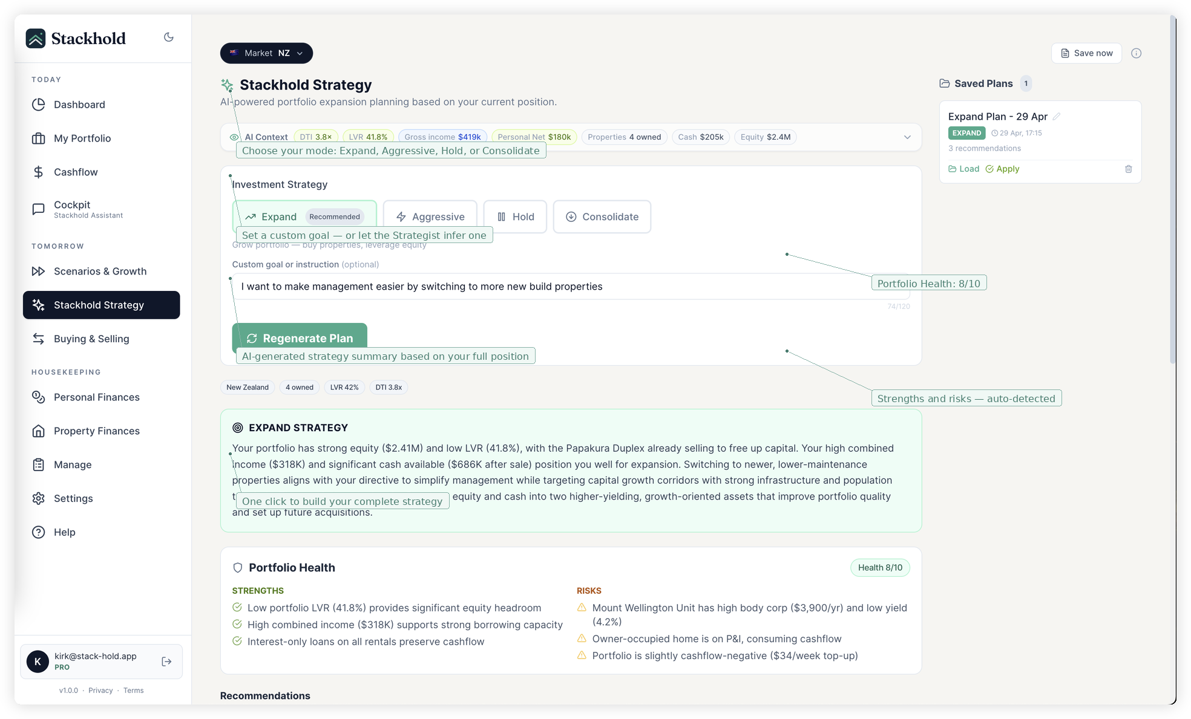Go to Property Finances
This screenshot has height=719, width=1191.
(102, 431)
